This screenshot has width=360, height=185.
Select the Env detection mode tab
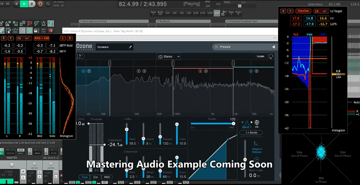coord(95,177)
